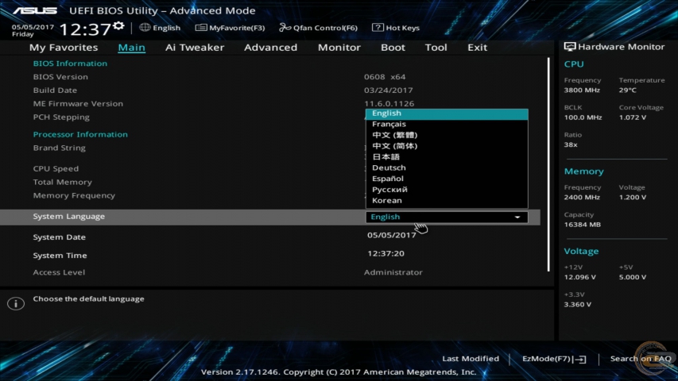Click the System Time value 12:37:20

click(x=385, y=253)
